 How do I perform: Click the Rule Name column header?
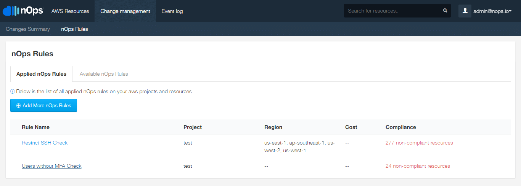36,127
